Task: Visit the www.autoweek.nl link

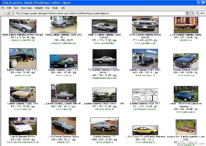Action: [x=186, y=112]
